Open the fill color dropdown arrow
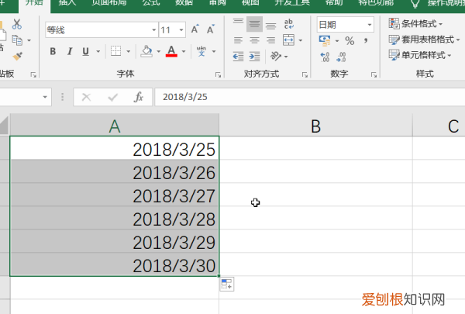Screen dimensions: 465x314 159,51
